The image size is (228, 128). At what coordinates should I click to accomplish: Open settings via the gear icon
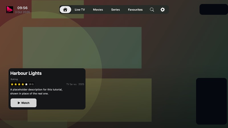pos(162,10)
